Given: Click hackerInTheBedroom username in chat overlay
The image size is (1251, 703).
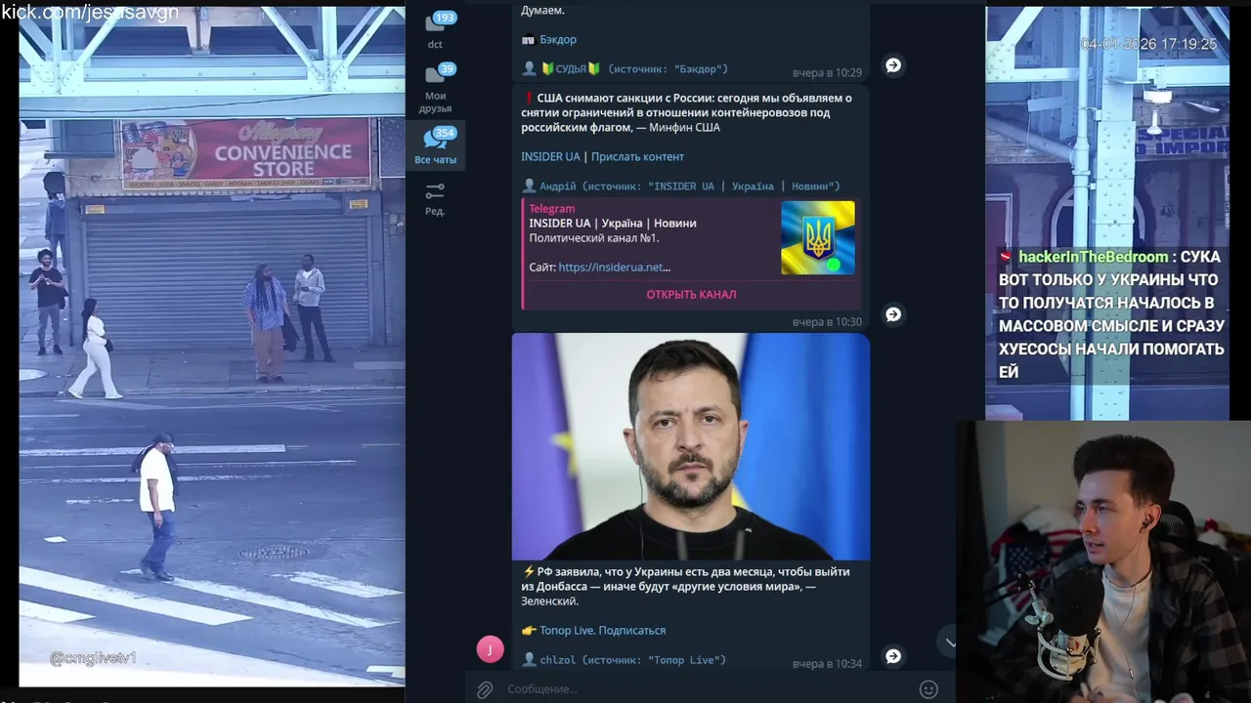Looking at the screenshot, I should point(1093,257).
